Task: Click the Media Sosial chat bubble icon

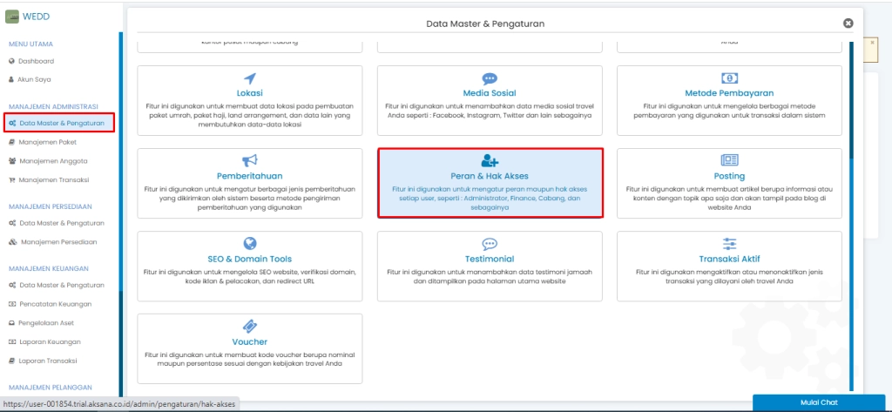Action: [490, 78]
